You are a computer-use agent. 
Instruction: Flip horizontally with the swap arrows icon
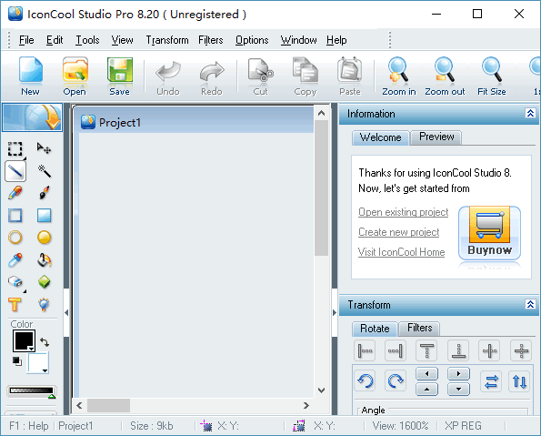(491, 381)
